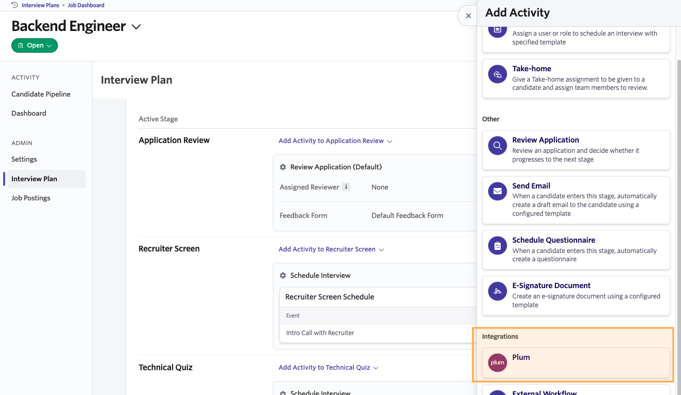Image resolution: width=681 pixels, height=395 pixels.
Task: Select the Plum integration logo
Action: pyautogui.click(x=497, y=362)
